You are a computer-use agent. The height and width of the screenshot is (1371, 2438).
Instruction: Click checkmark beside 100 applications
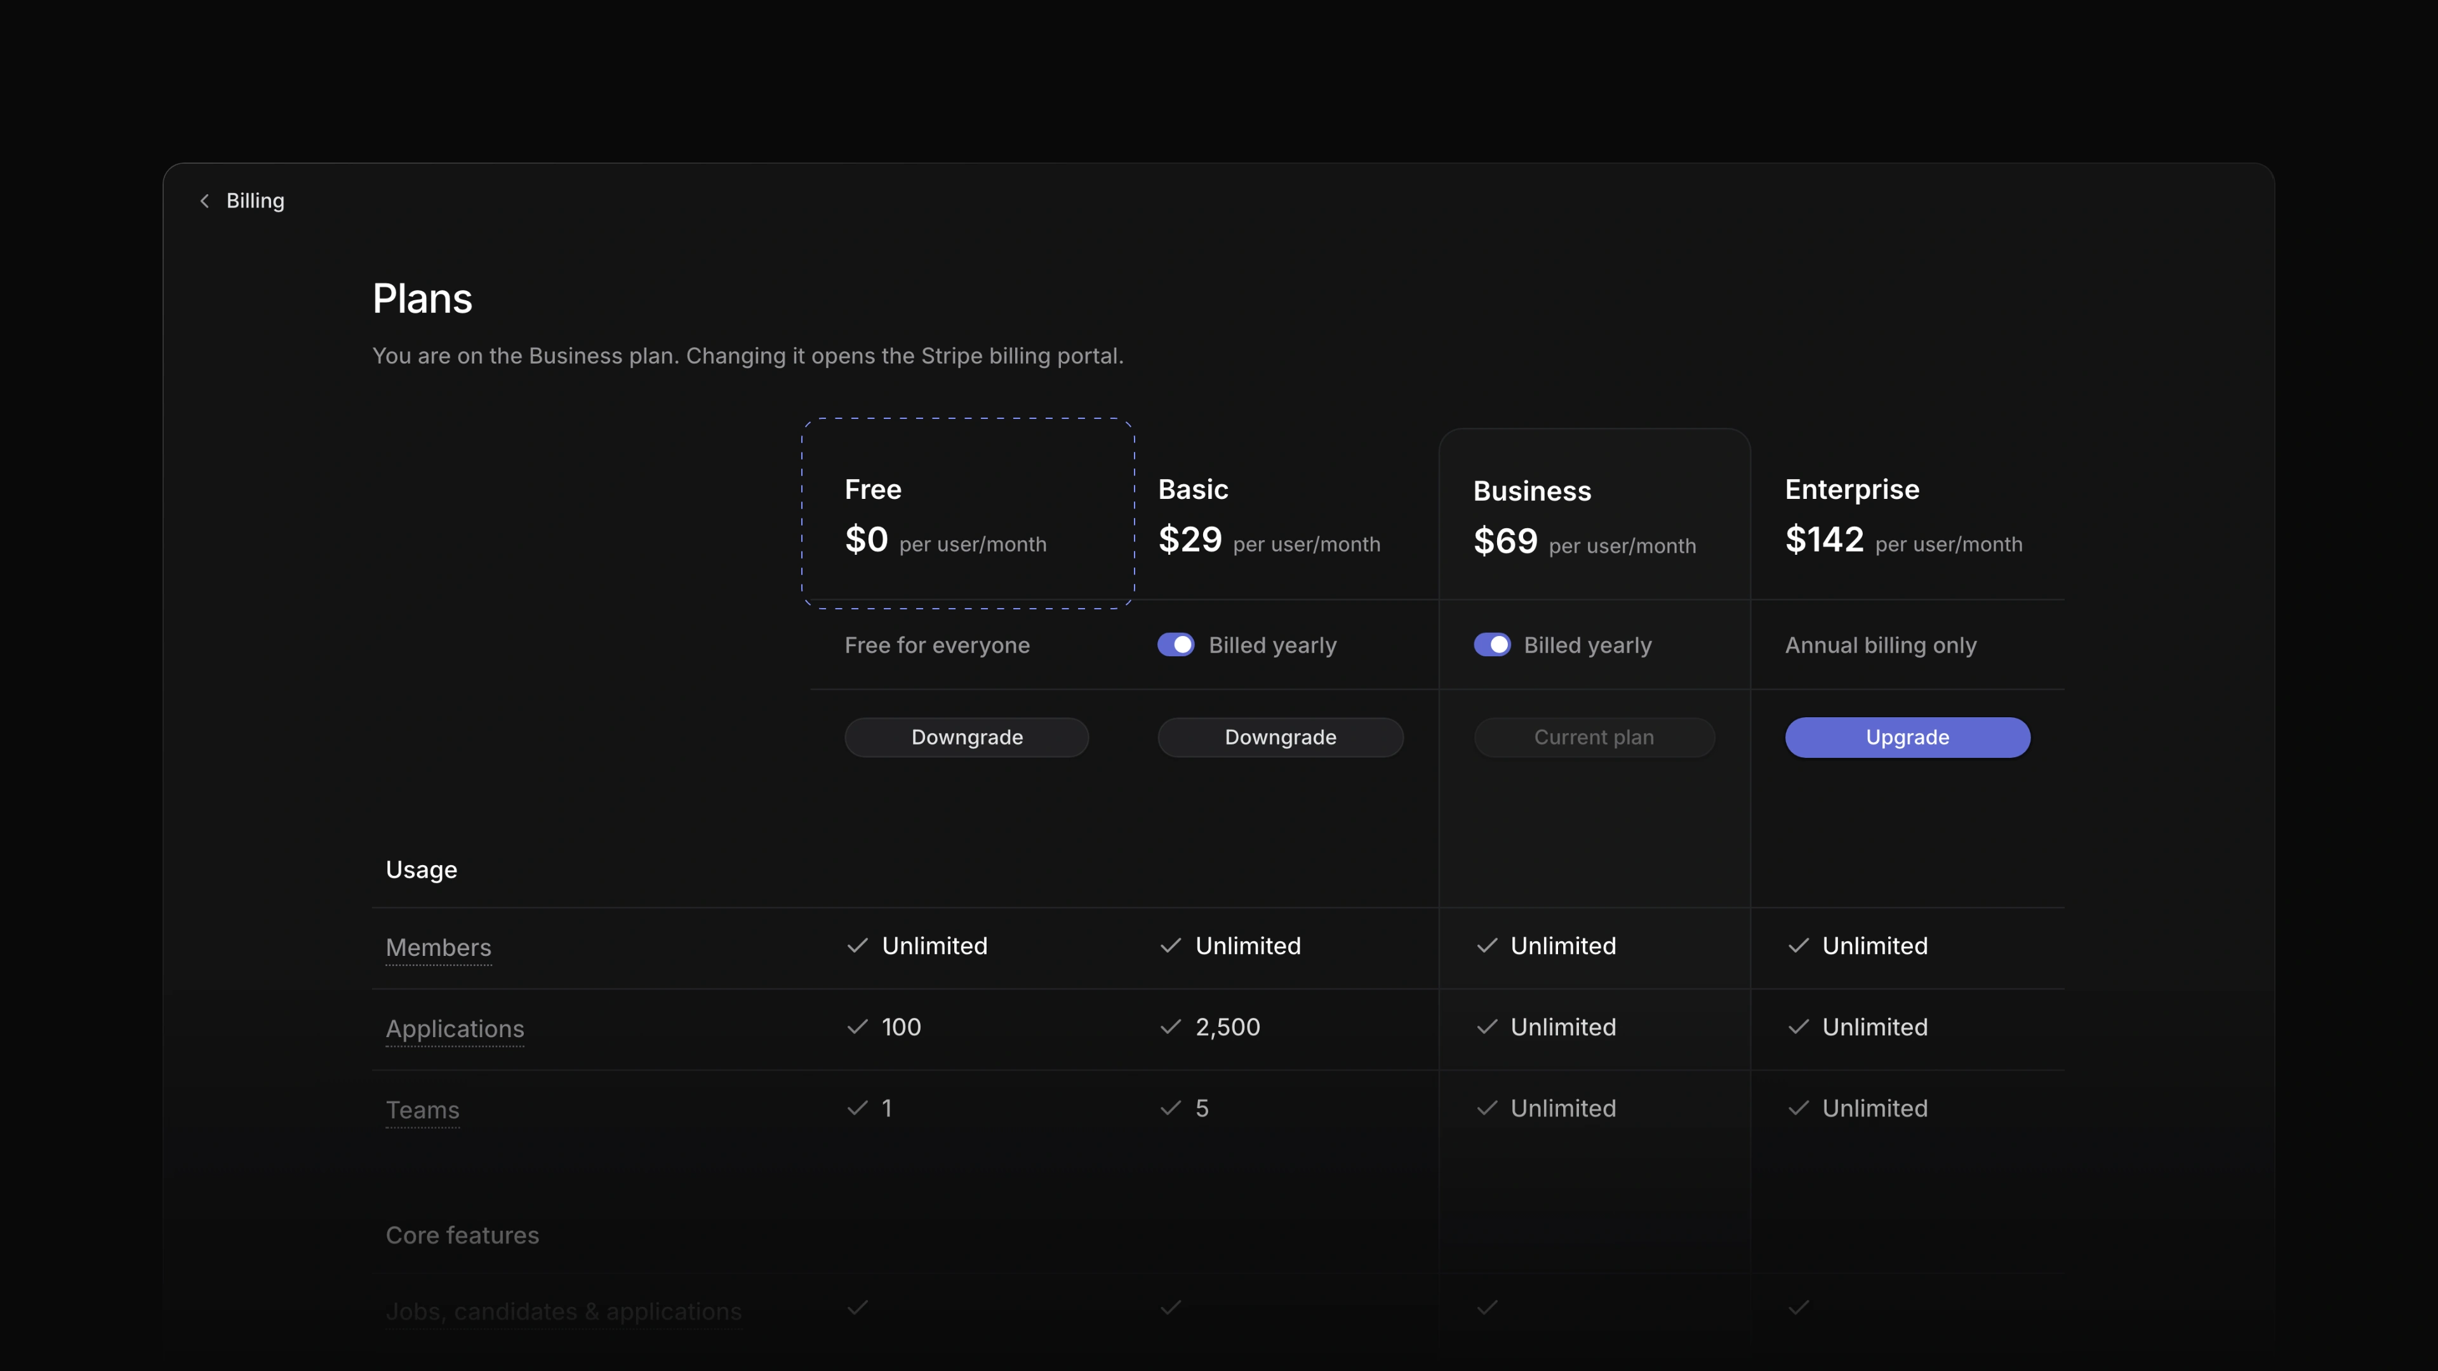pyautogui.click(x=858, y=1026)
